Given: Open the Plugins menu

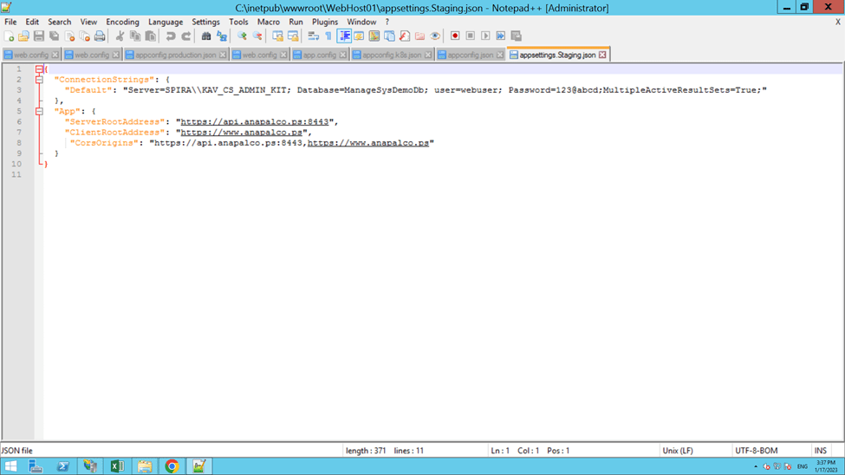Looking at the screenshot, I should point(325,23).
